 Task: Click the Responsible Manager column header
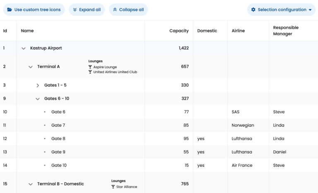click(x=286, y=31)
